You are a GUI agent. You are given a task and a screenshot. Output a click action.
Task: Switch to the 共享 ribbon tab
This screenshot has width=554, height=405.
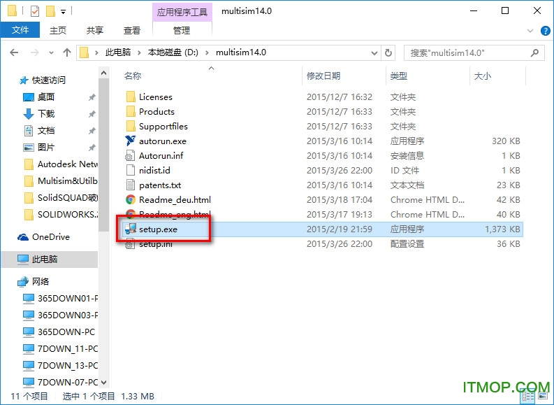[95, 30]
